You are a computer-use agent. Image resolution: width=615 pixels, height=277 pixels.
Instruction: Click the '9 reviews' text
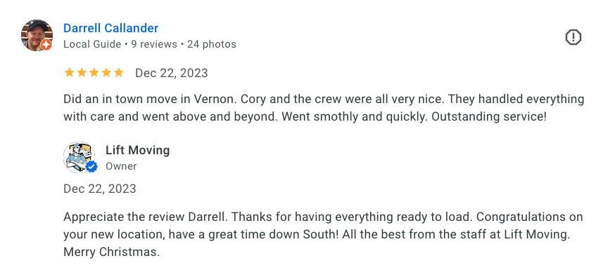[154, 45]
